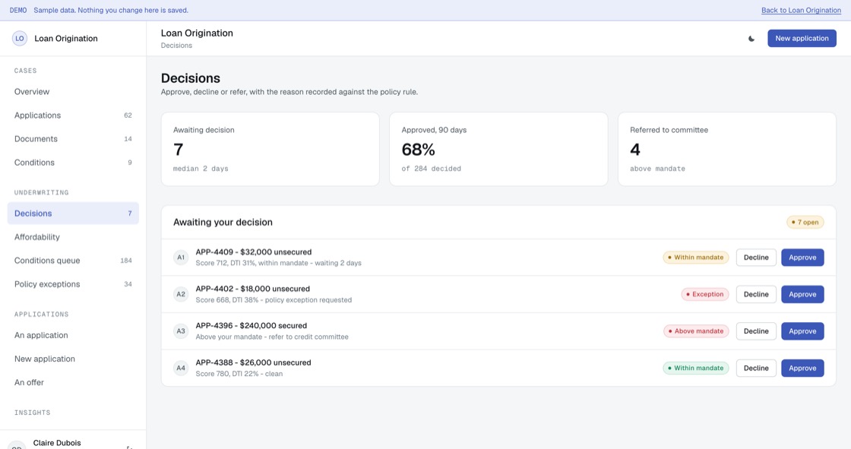Click the Above mandate tag on APP-4396
Image resolution: width=851 pixels, height=449 pixels.
pyautogui.click(x=696, y=331)
